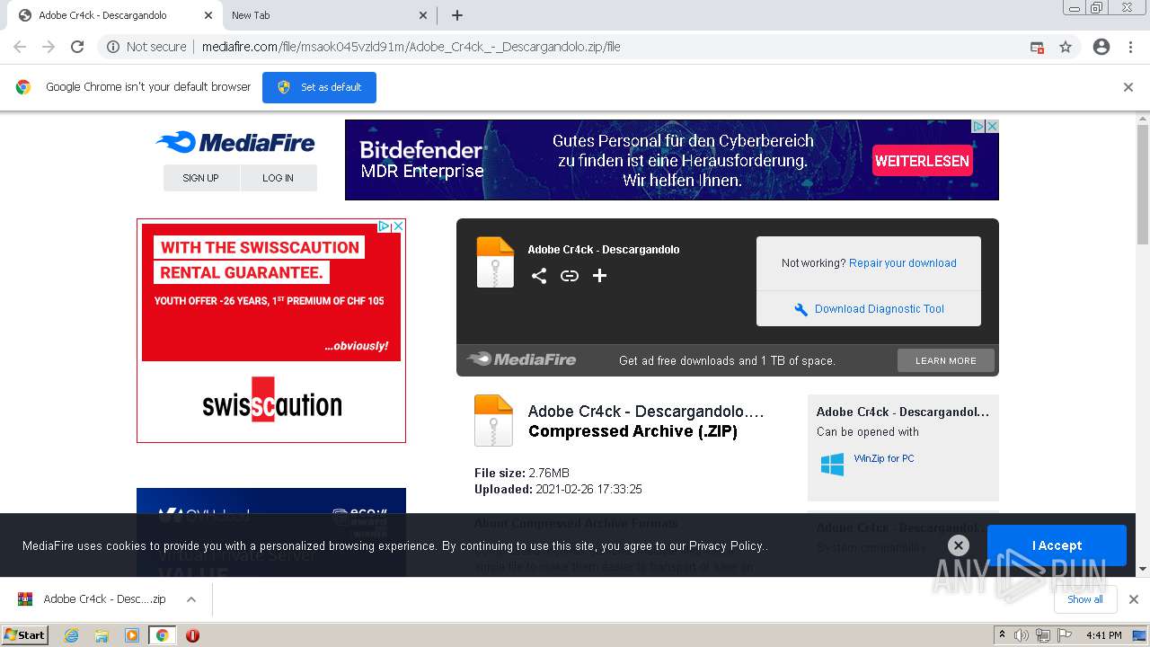Open AdChoices info on Bitdefender ad
This screenshot has width=1150, height=647.
click(x=979, y=127)
